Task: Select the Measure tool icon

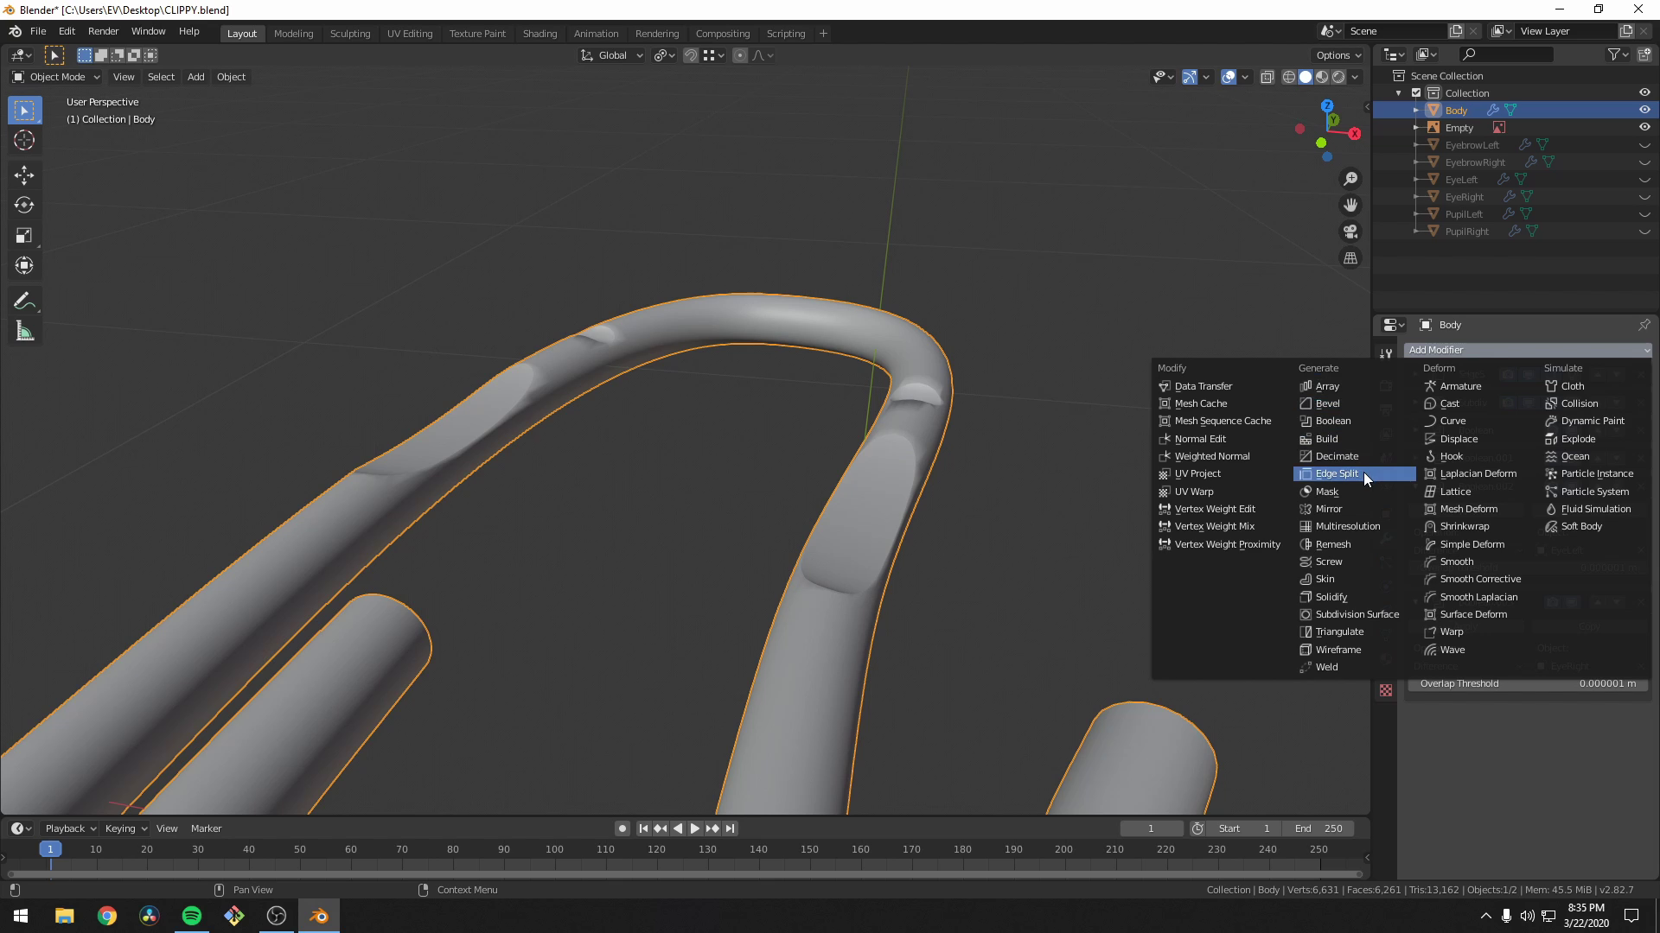Action: tap(25, 332)
